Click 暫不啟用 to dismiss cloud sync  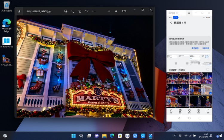click(x=195, y=48)
